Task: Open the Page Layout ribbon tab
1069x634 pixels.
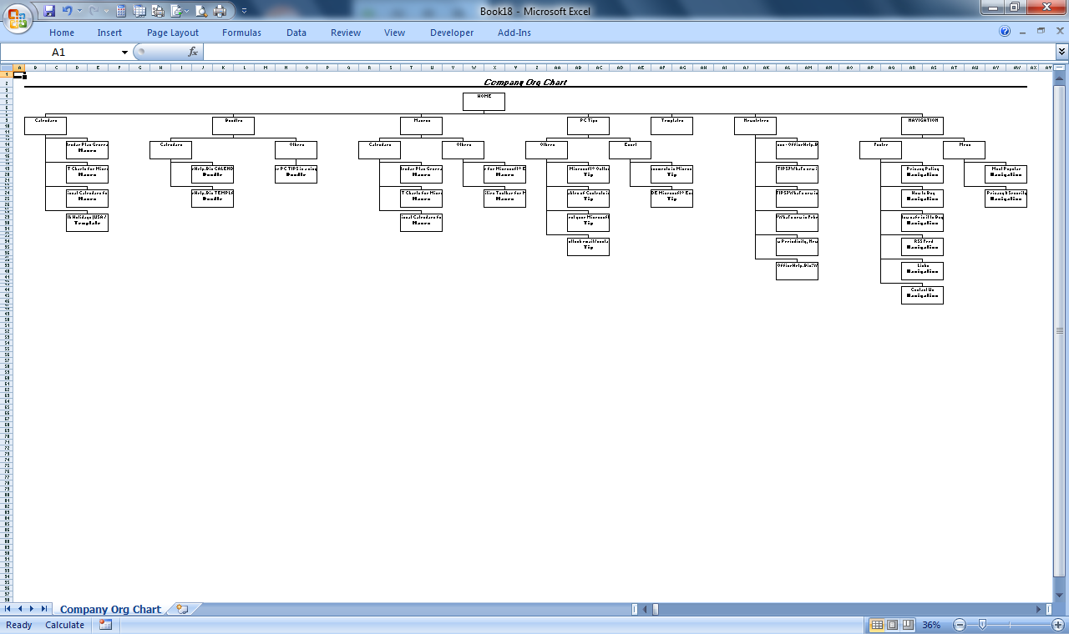Action: click(x=173, y=33)
